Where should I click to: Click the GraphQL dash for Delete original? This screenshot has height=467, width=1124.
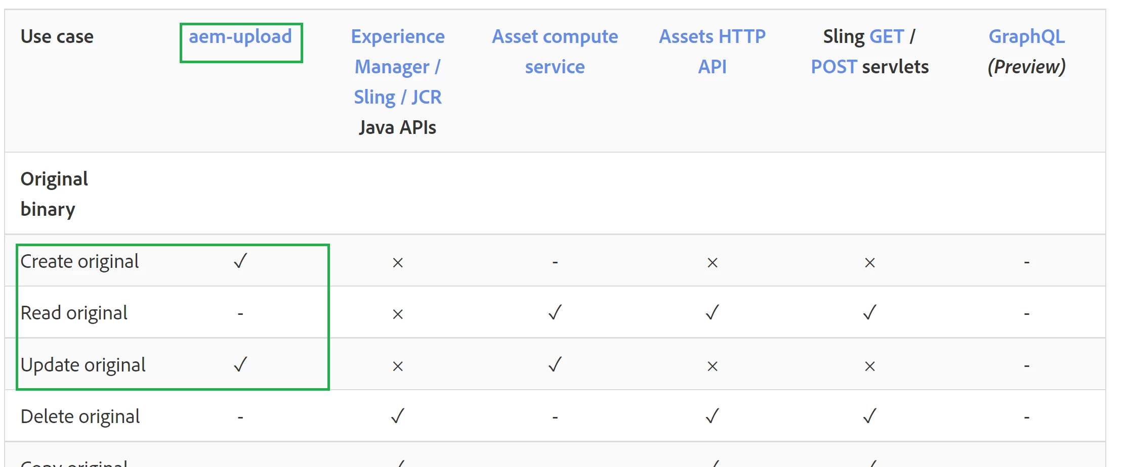[1027, 417]
